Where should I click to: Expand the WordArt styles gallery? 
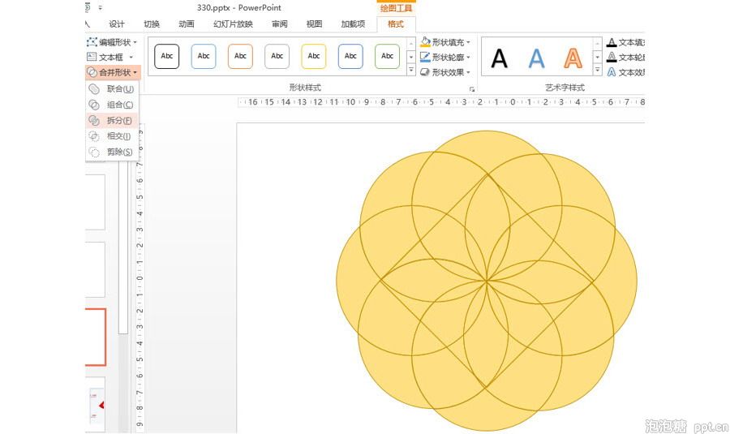click(x=597, y=70)
